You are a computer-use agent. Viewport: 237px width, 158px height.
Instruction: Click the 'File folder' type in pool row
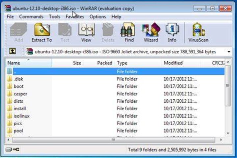pyautogui.click(x=127, y=130)
